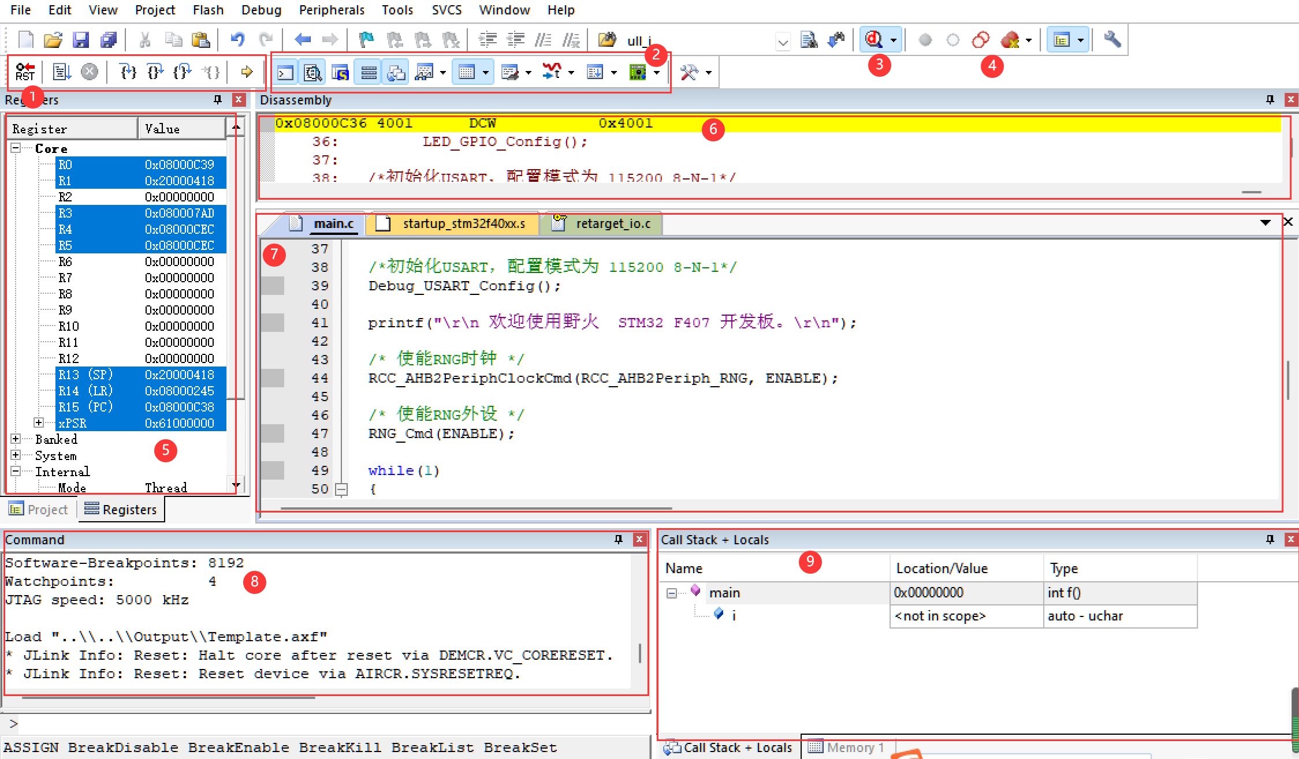Open the Memory Windows dropdown arrow
This screenshot has height=759, width=1299.
tap(486, 73)
